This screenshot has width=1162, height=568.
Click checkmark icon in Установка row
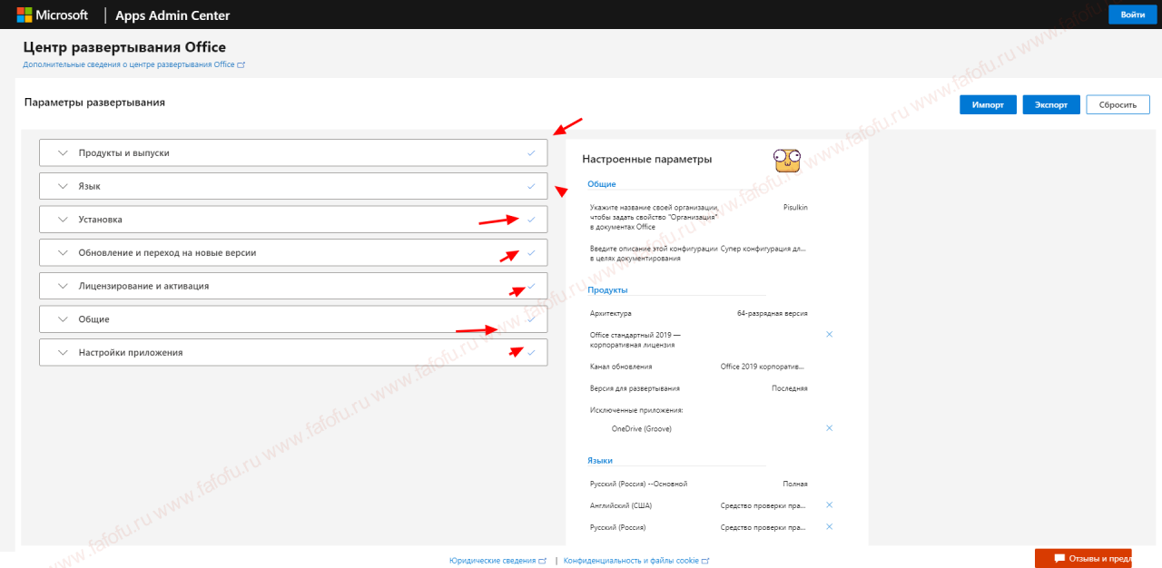click(531, 220)
